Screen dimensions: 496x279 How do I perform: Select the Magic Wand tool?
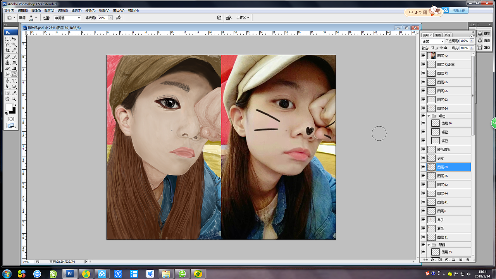pos(14,45)
